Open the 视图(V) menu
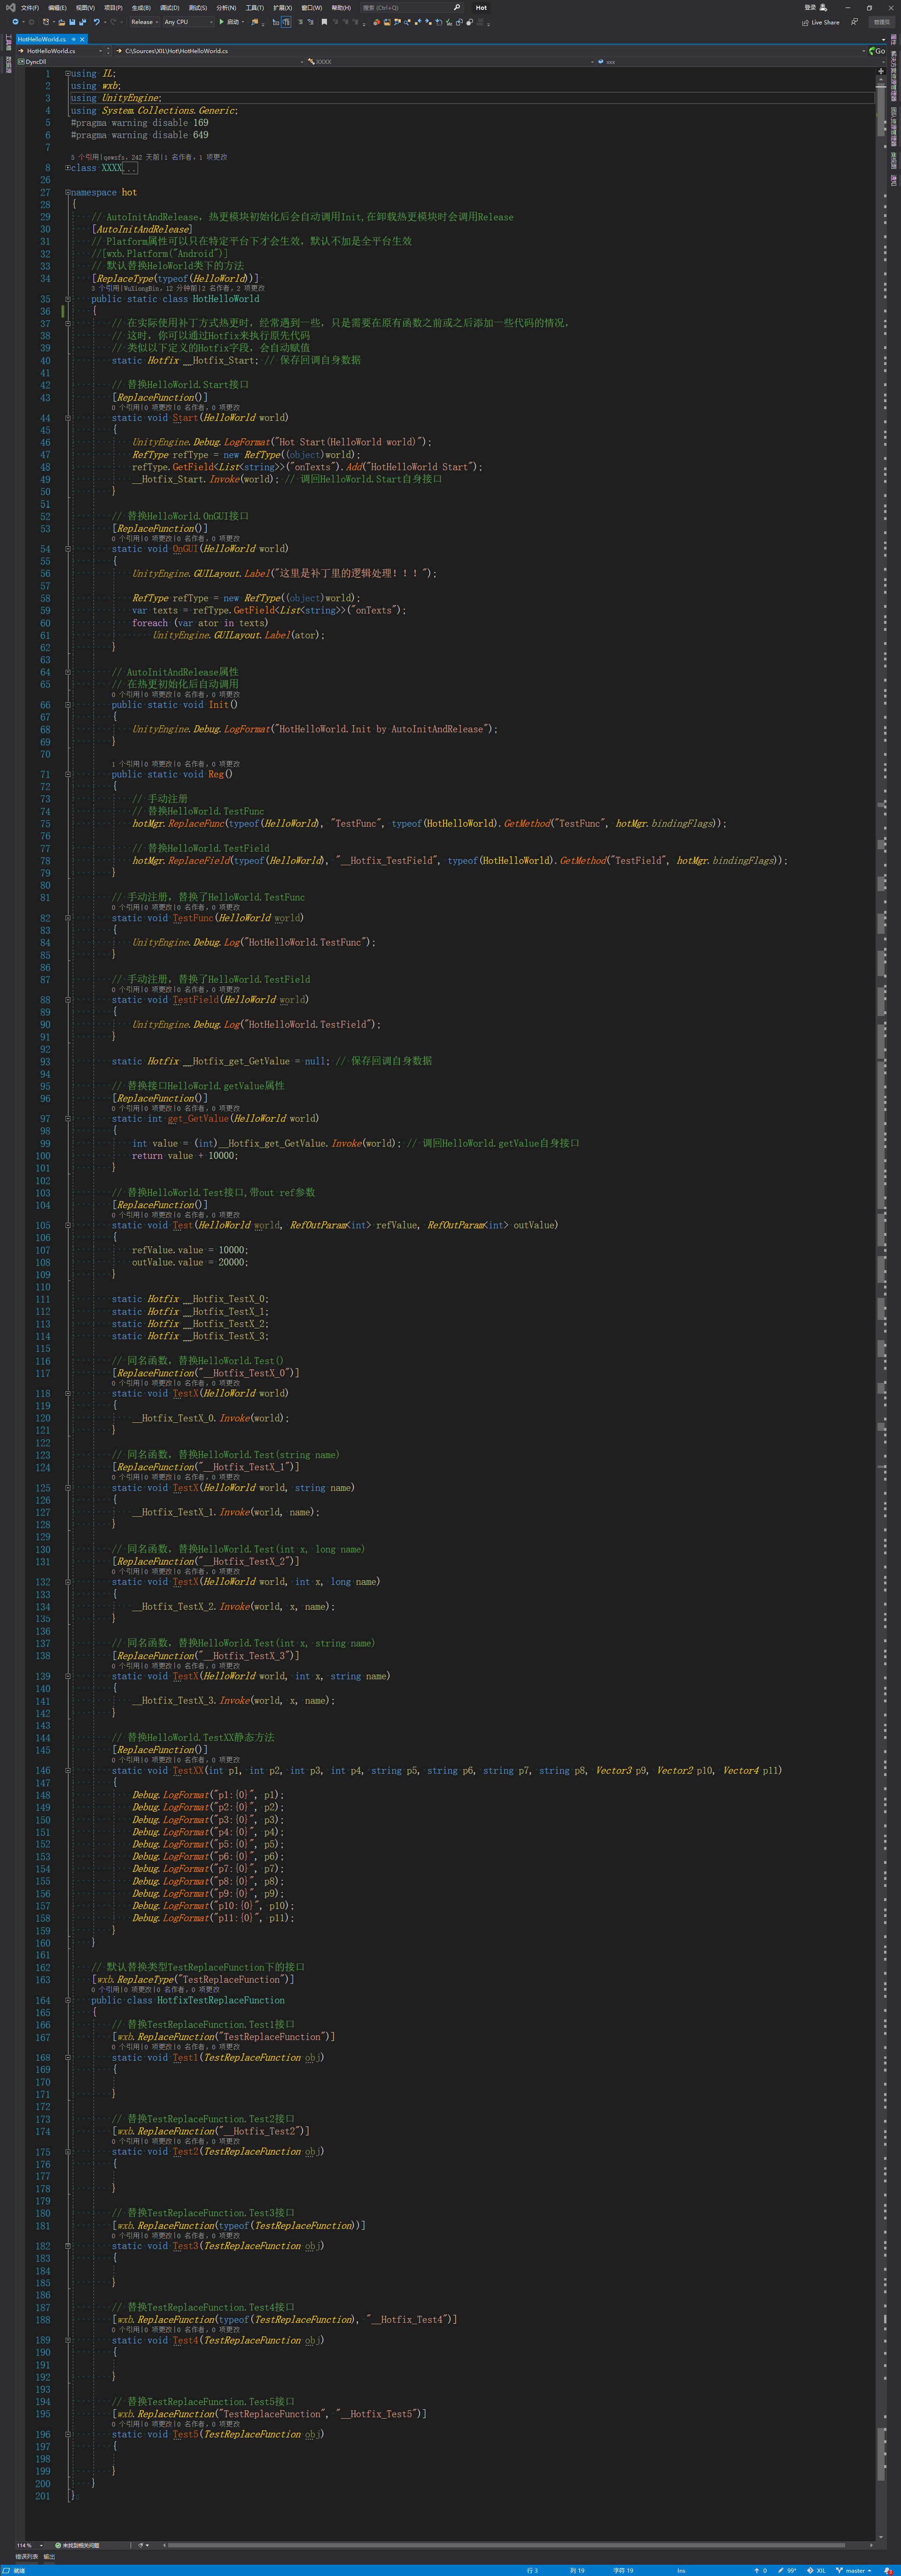This screenshot has height=2576, width=901. coord(85,8)
